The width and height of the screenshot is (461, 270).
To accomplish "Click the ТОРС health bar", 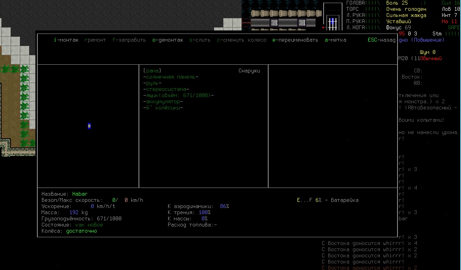I will click(x=372, y=9).
